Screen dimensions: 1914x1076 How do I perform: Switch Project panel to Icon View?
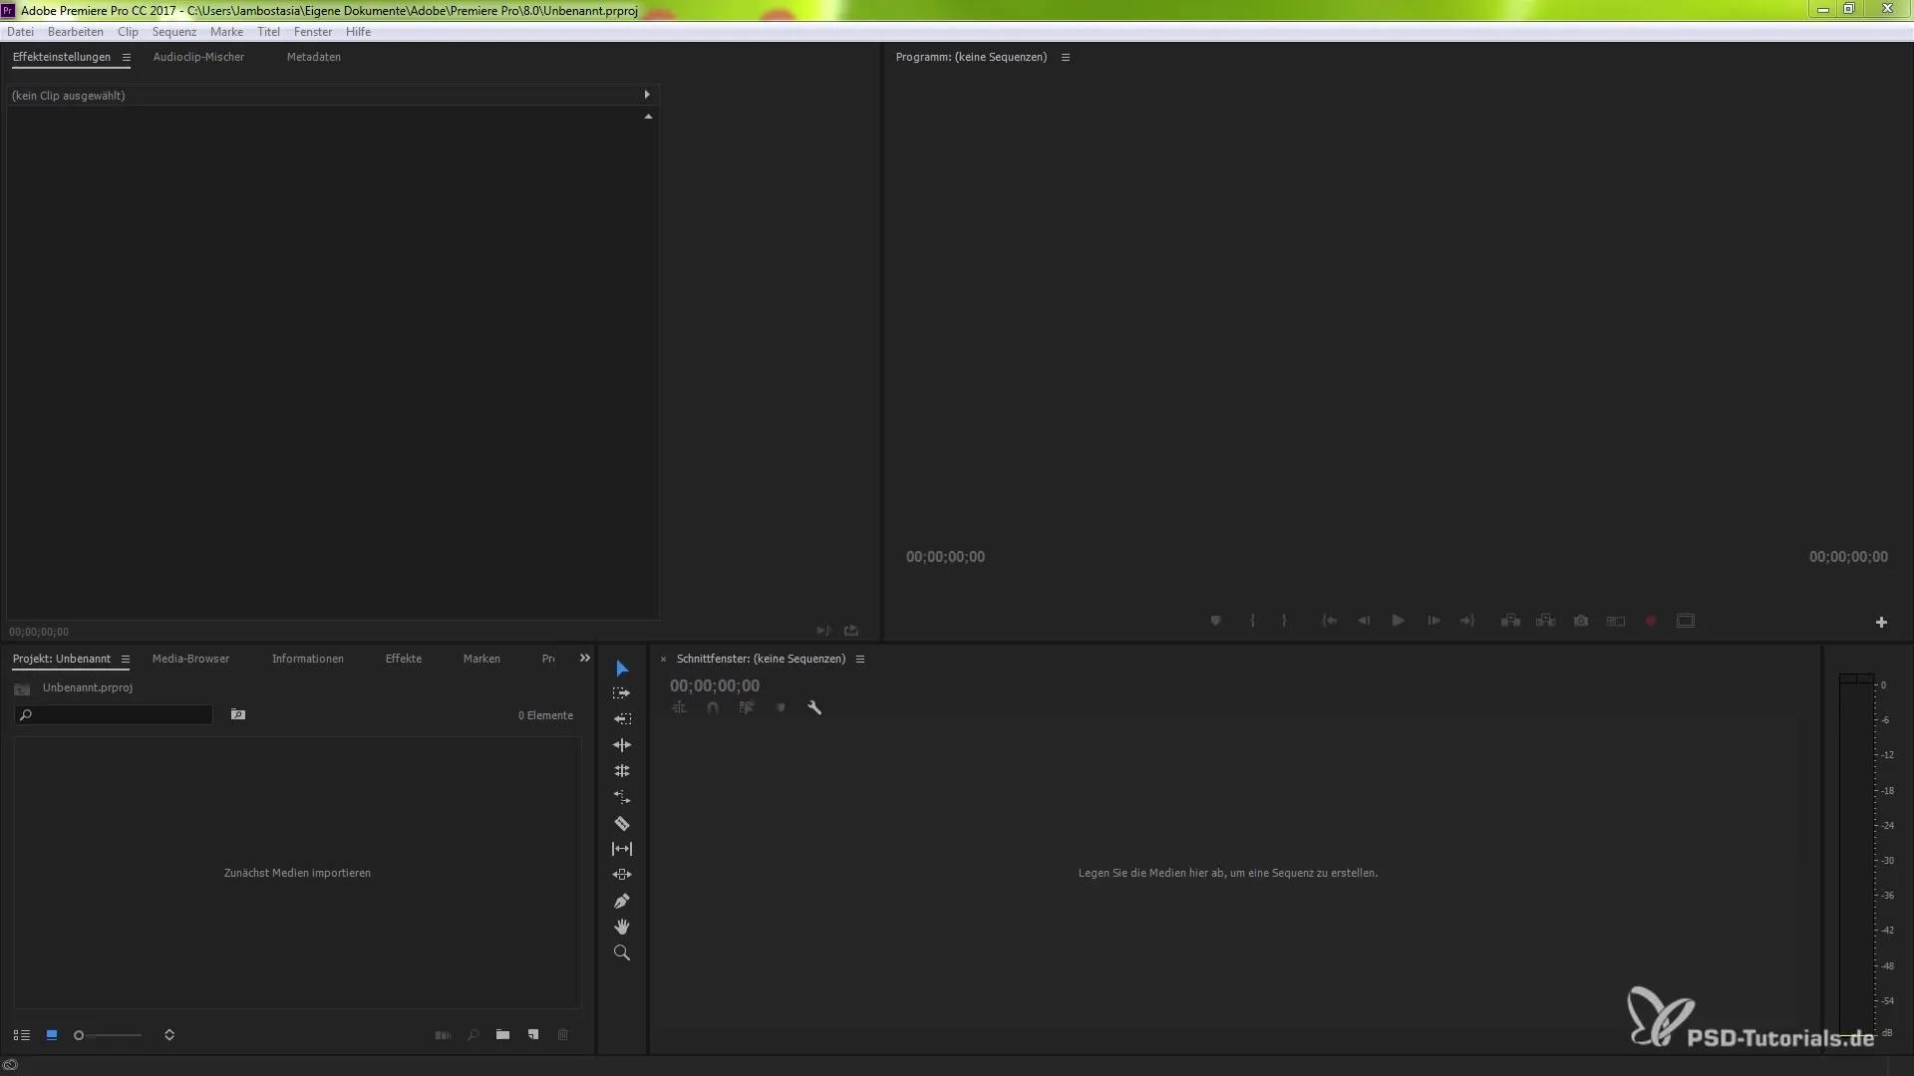(52, 1035)
